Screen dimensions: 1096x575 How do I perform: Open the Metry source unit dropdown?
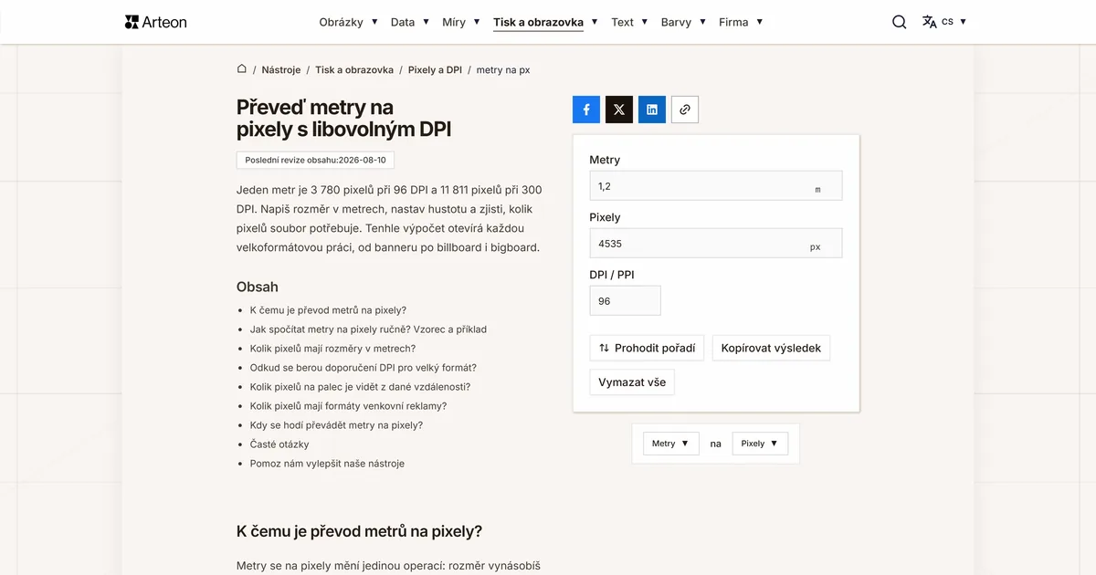[x=671, y=444]
